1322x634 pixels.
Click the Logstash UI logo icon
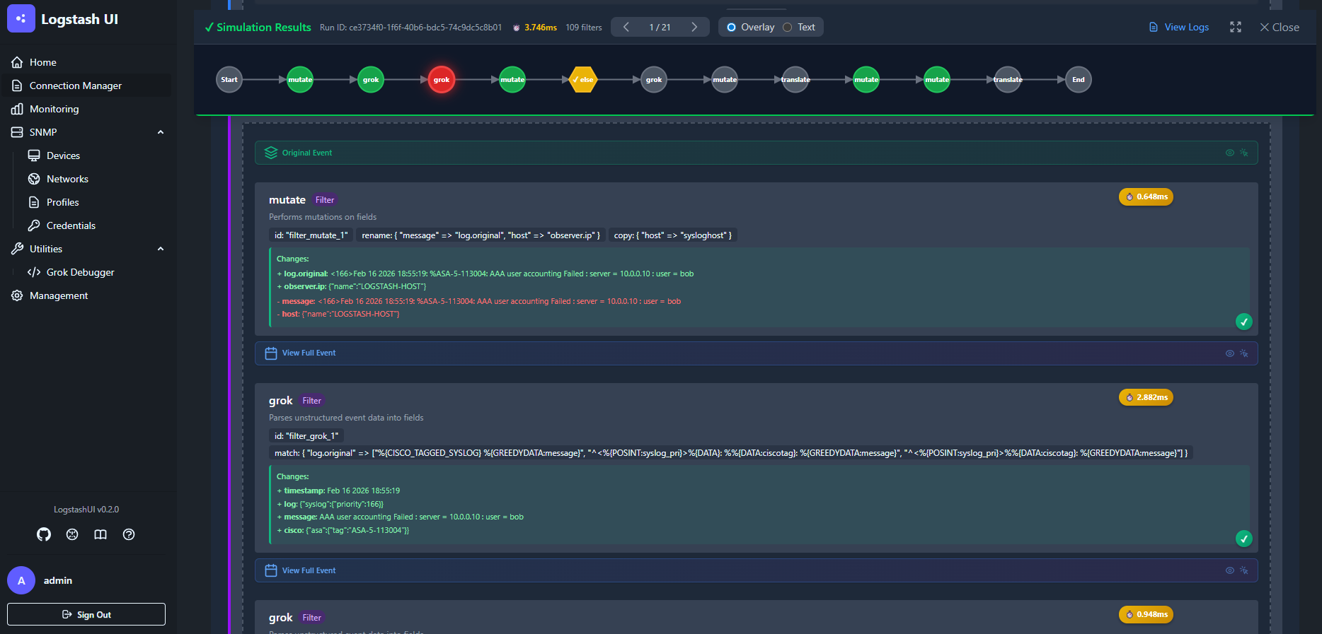pos(21,19)
